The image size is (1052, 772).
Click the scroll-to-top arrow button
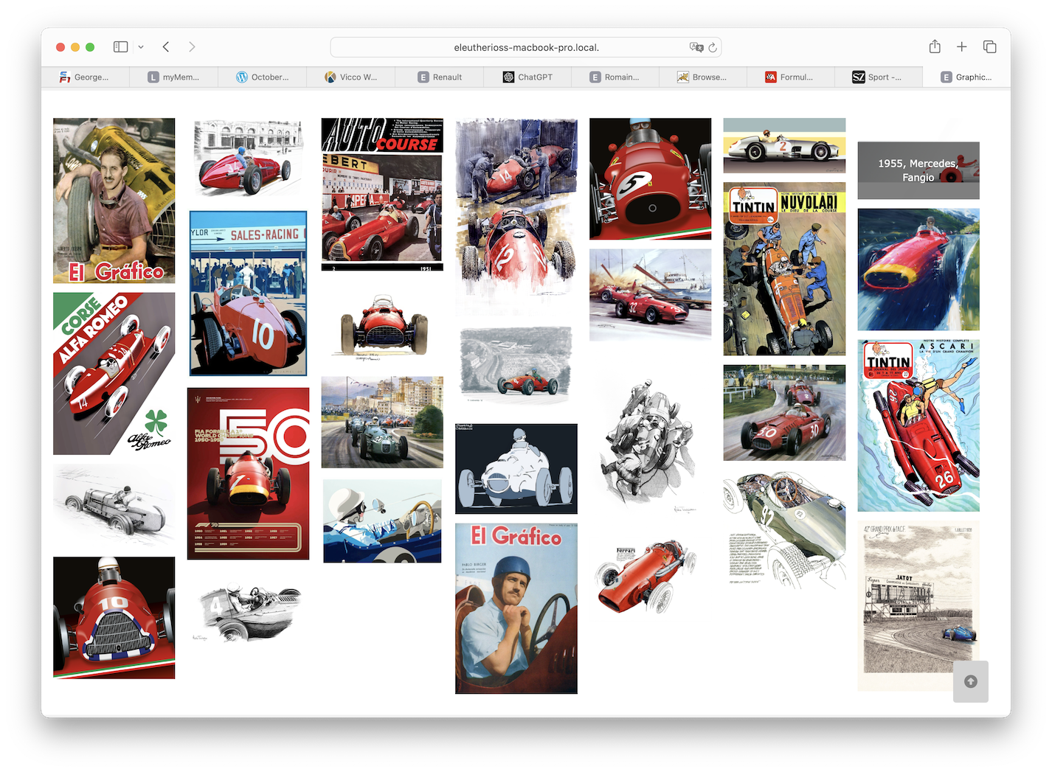(970, 681)
